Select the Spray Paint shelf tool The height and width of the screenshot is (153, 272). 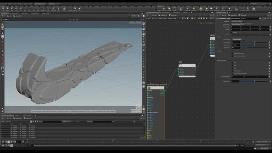[53, 9]
